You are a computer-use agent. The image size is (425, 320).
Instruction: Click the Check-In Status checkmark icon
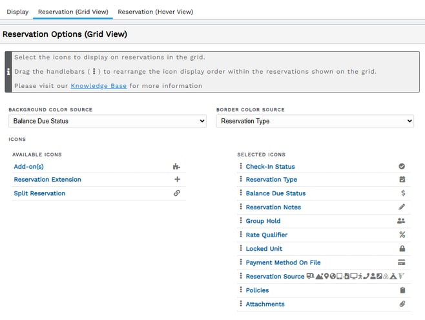click(402, 166)
